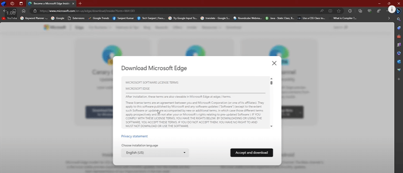View site information lock icon
Screen dimensions: 403x173
pos(35,11)
